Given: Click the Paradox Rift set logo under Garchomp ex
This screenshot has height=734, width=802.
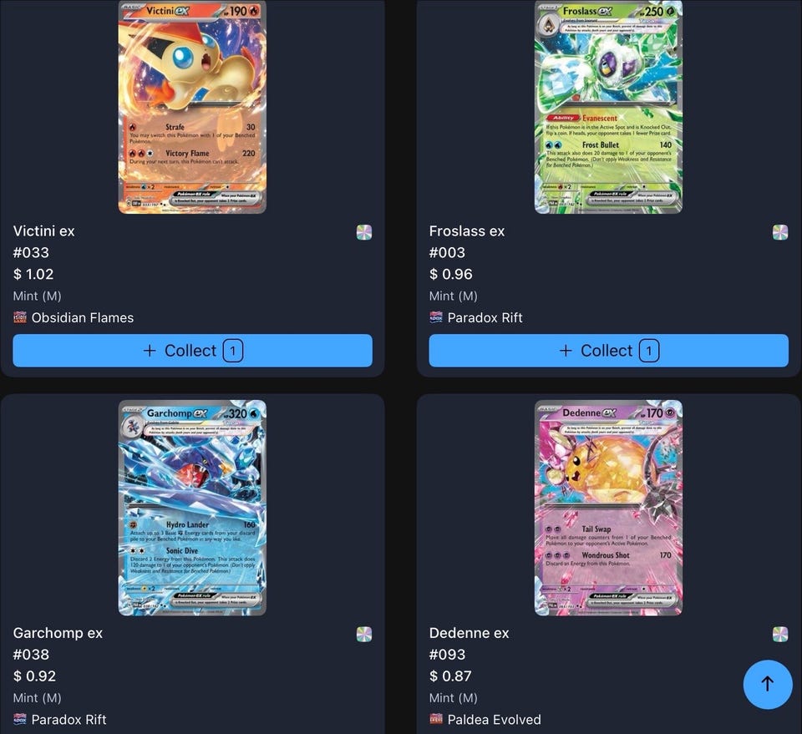Looking at the screenshot, I should pos(19,719).
